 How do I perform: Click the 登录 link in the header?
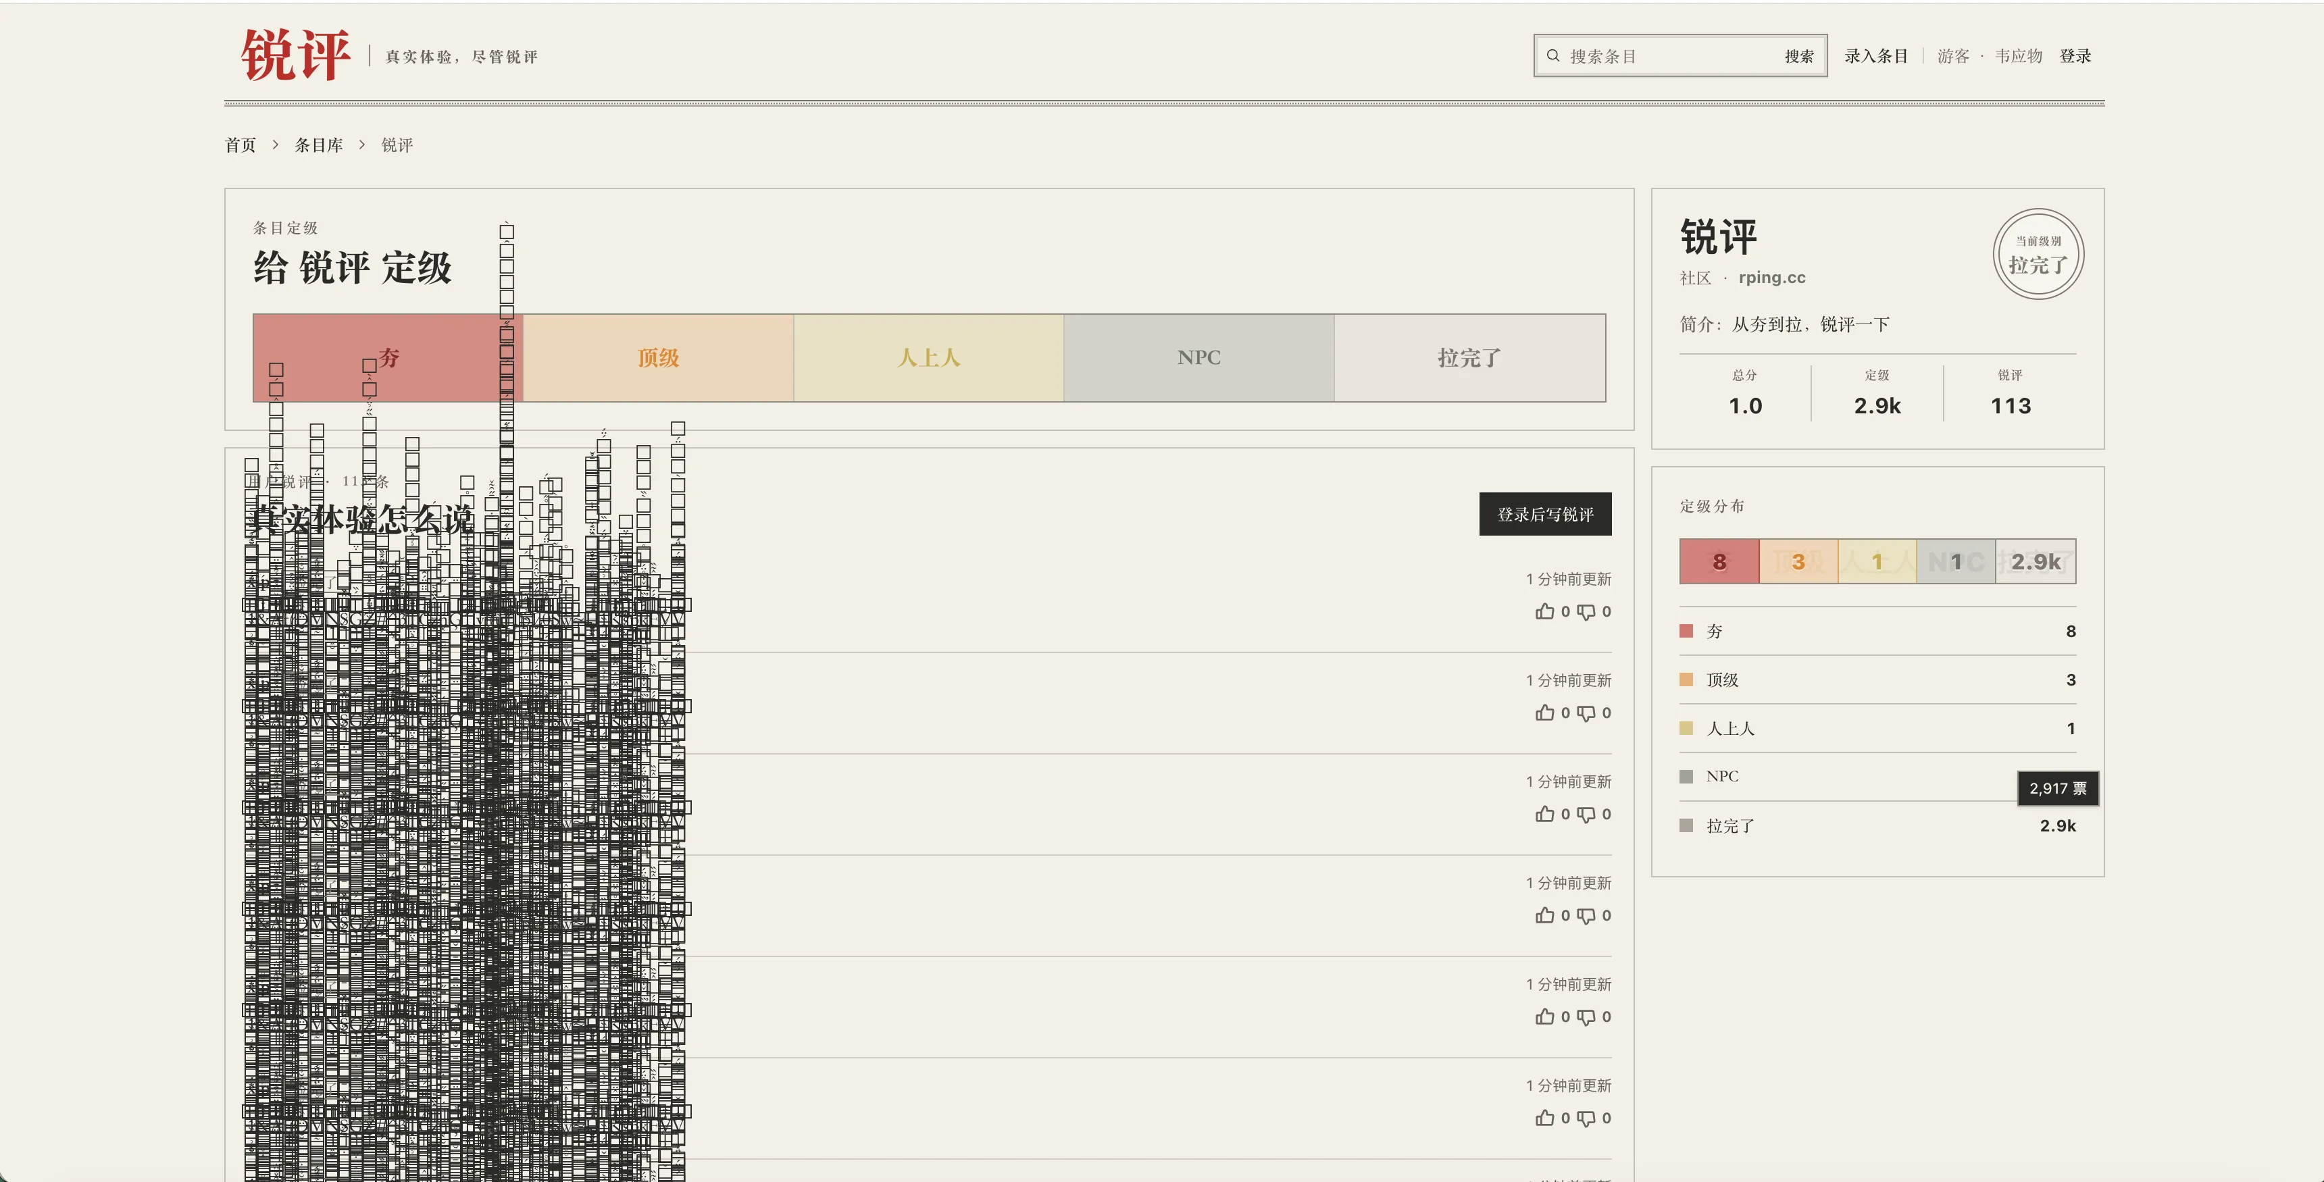point(2075,56)
